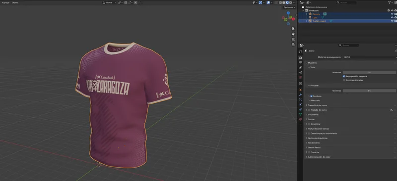Toggle Collection exclude checkbox in outliner
Viewport: 397px width, 181px height.
[x=389, y=10]
